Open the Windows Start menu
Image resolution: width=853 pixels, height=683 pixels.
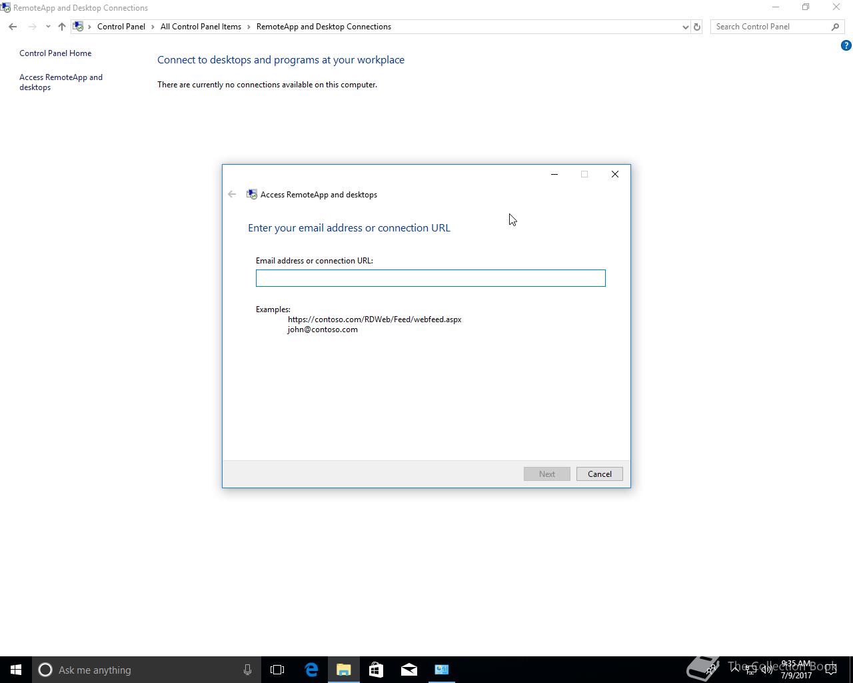[x=16, y=670]
